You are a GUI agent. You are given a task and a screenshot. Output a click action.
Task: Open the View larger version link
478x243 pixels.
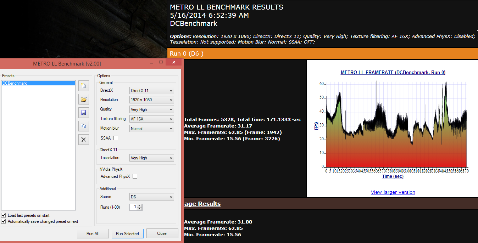pyautogui.click(x=393, y=192)
